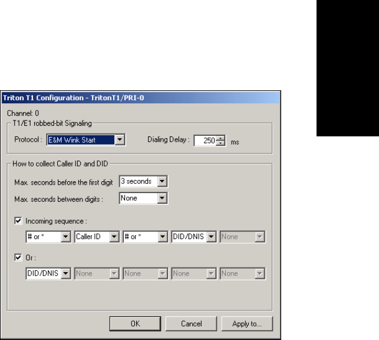379x340 pixels.
Task: Increase Dialing Delay with the up spinner arrow
Action: [220, 138]
